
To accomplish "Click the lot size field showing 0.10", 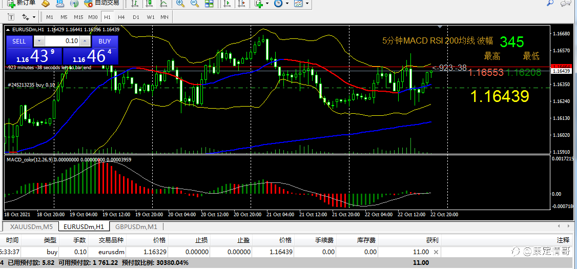I will click(x=64, y=41).
